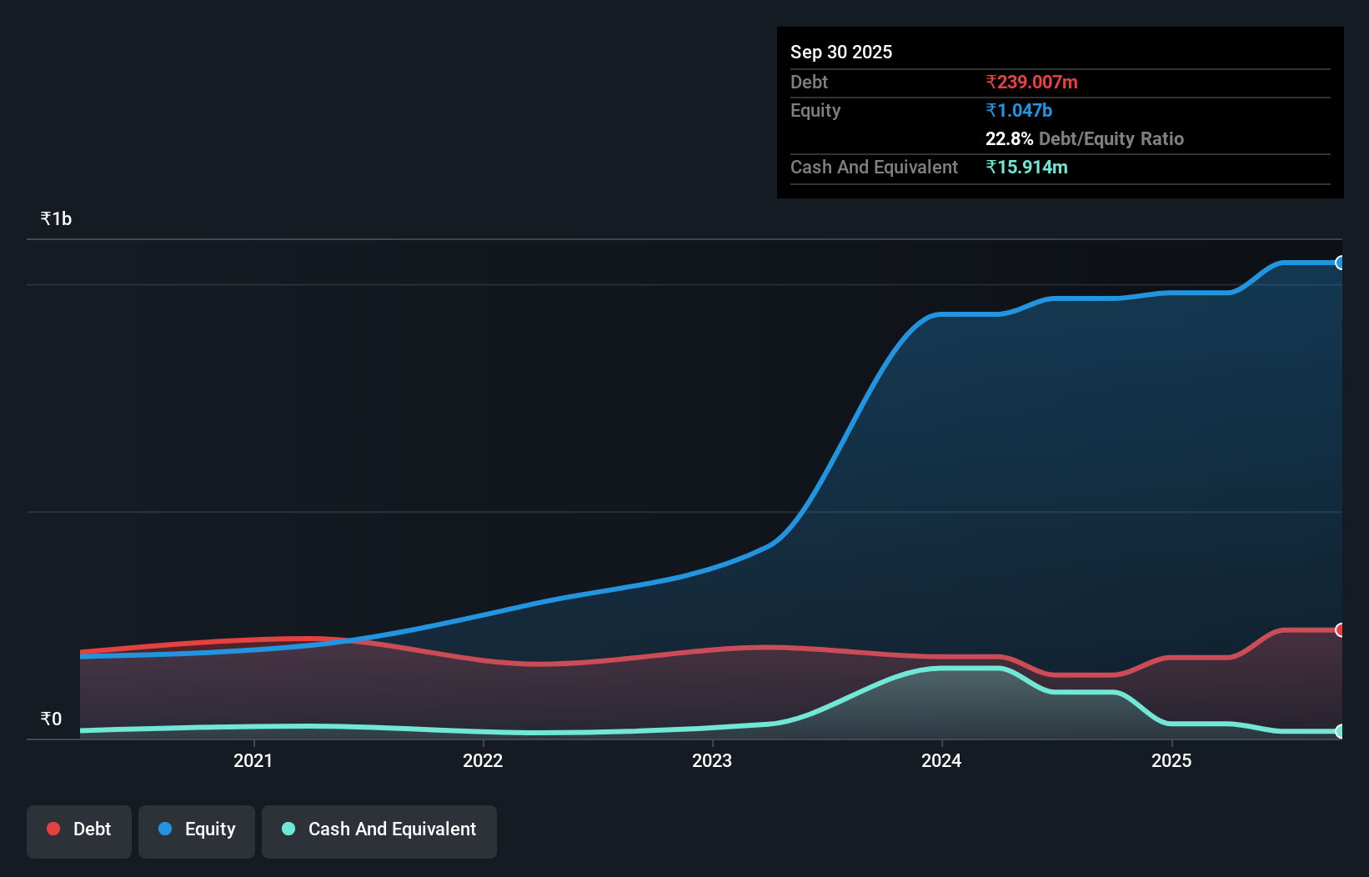Screen dimensions: 1369x877
Task: Select the 2025 axis label
Action: point(1171,760)
